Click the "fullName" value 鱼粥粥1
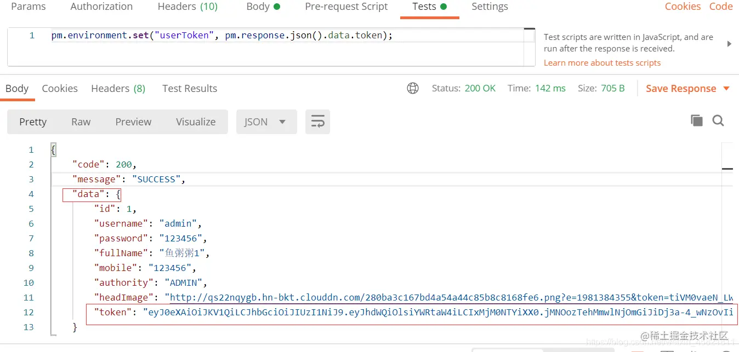 [x=182, y=253]
